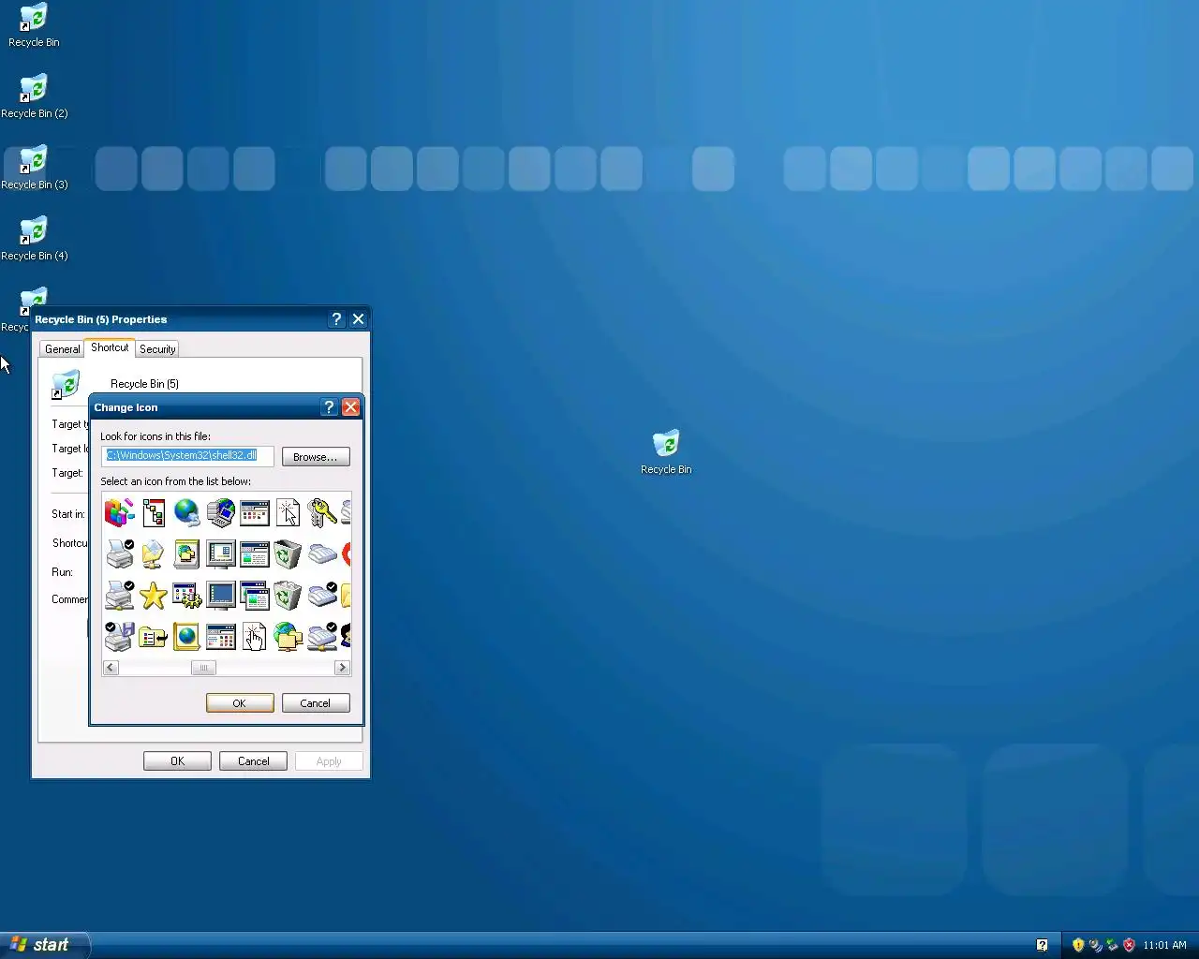Pick the document with arrow cursor icon
Screen dimensions: 1199x959
point(288,513)
